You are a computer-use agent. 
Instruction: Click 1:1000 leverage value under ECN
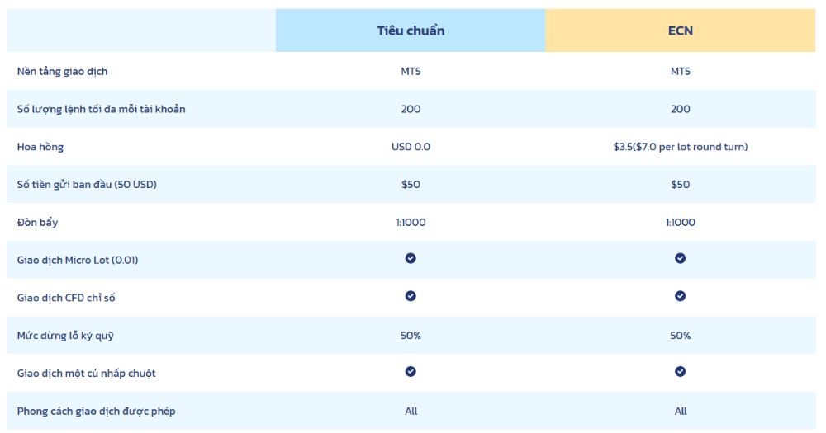[680, 223]
